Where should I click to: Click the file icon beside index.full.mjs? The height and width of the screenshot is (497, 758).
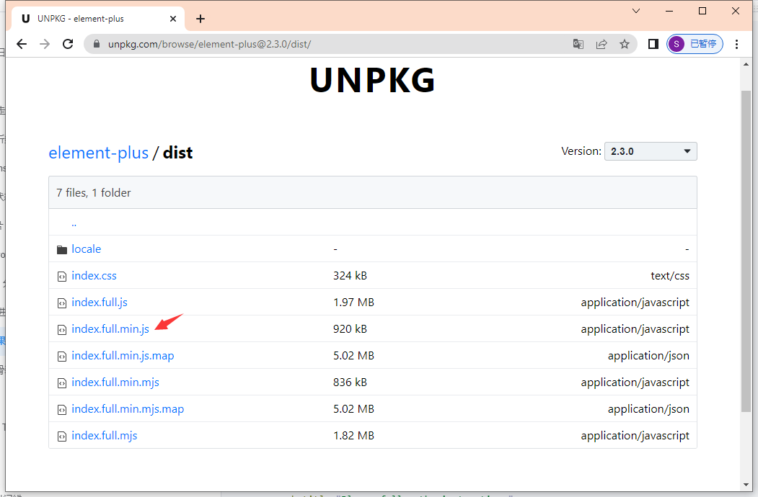pos(62,436)
